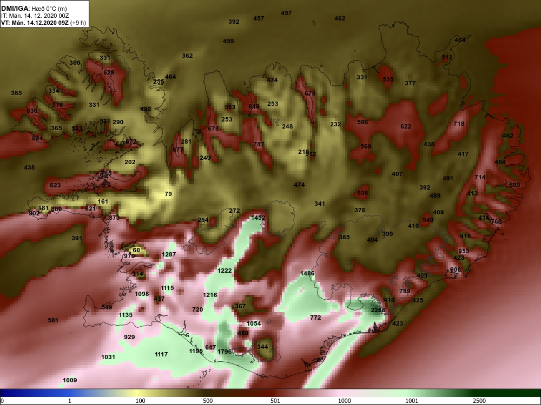Click the map value '1054'
The width and height of the screenshot is (541, 405).
(x=254, y=323)
